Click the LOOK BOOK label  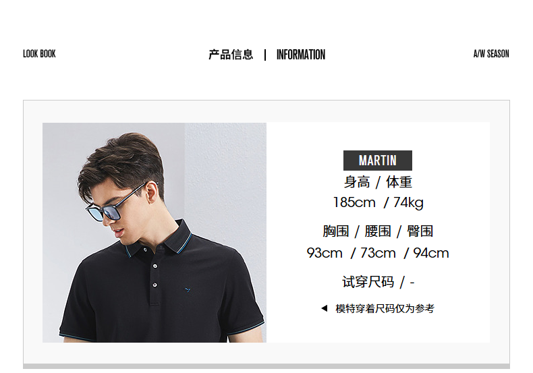(39, 54)
